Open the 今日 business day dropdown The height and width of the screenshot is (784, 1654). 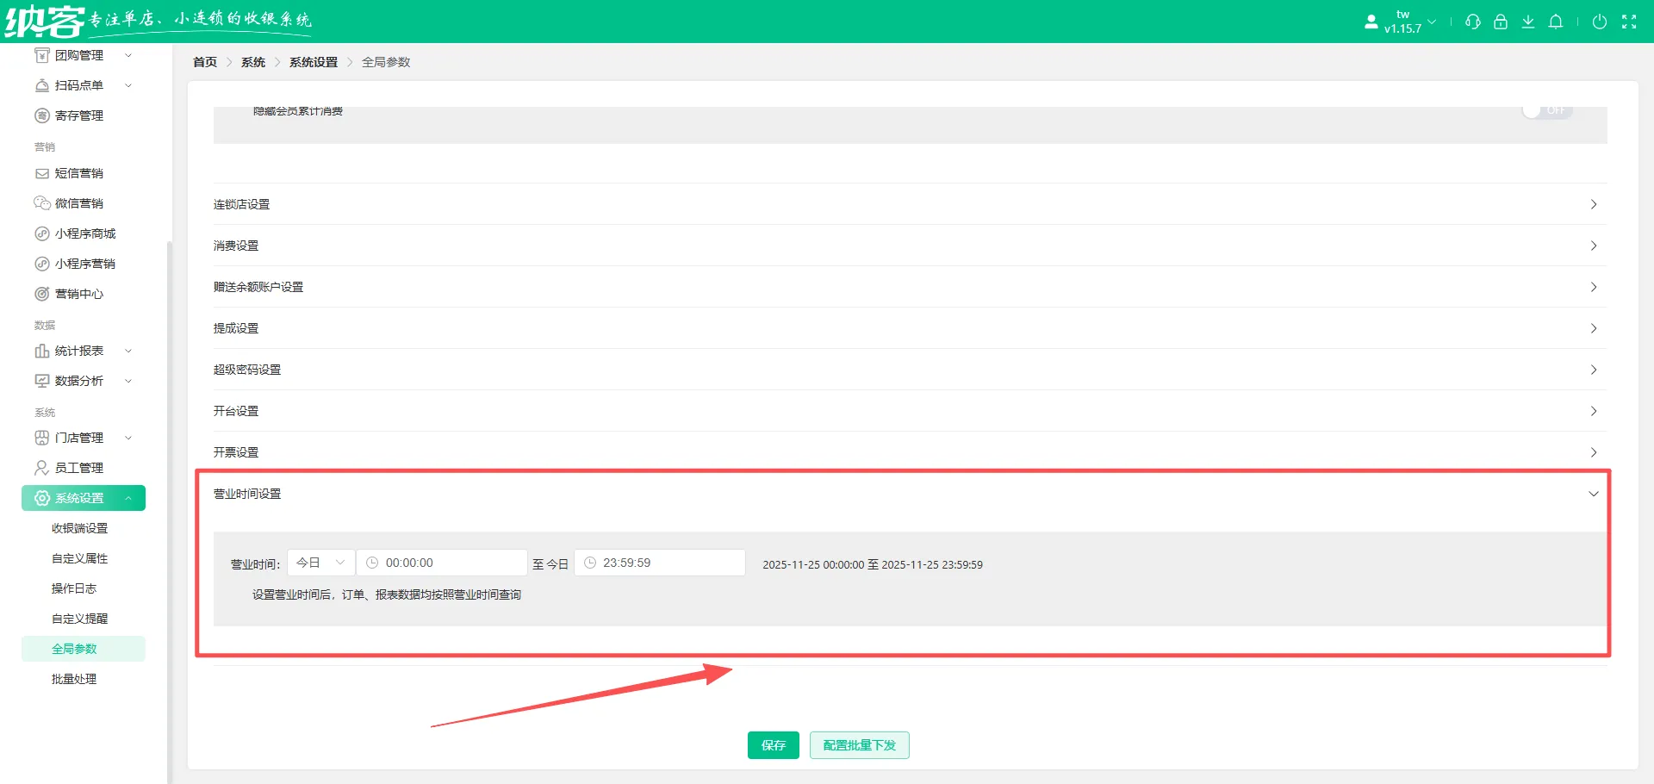point(320,563)
